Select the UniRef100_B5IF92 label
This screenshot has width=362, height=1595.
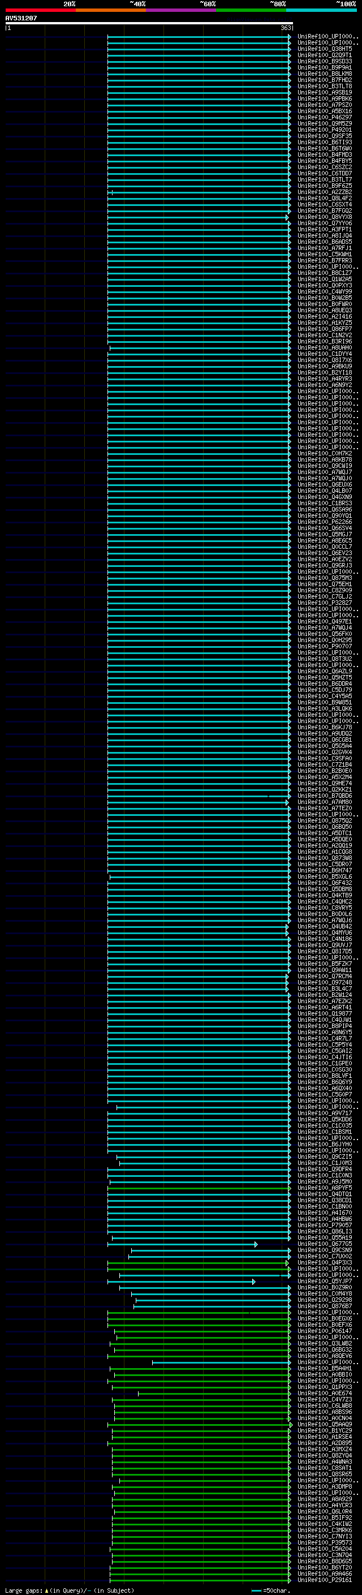(325, 1518)
